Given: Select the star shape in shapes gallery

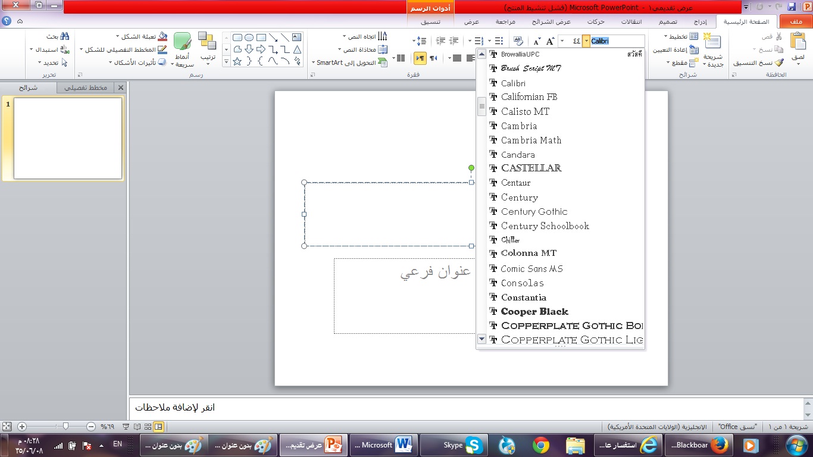Looking at the screenshot, I should (x=237, y=61).
